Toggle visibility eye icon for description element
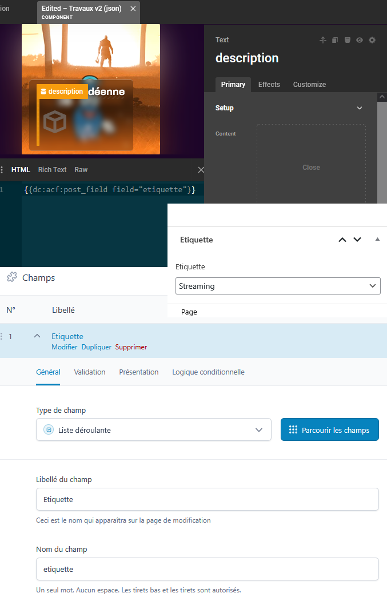The height and width of the screenshot is (597, 387). 360,40
